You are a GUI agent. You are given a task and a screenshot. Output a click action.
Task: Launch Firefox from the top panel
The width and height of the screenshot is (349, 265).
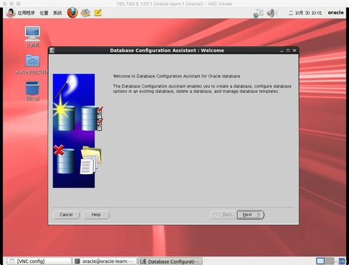pyautogui.click(x=72, y=13)
